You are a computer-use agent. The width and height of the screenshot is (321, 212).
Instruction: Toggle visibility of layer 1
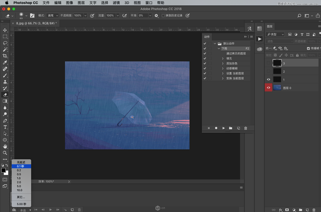[269, 80]
